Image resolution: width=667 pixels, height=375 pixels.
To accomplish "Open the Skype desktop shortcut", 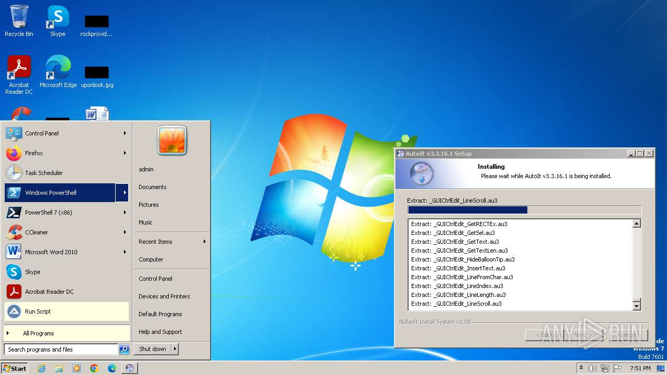I will point(57,21).
